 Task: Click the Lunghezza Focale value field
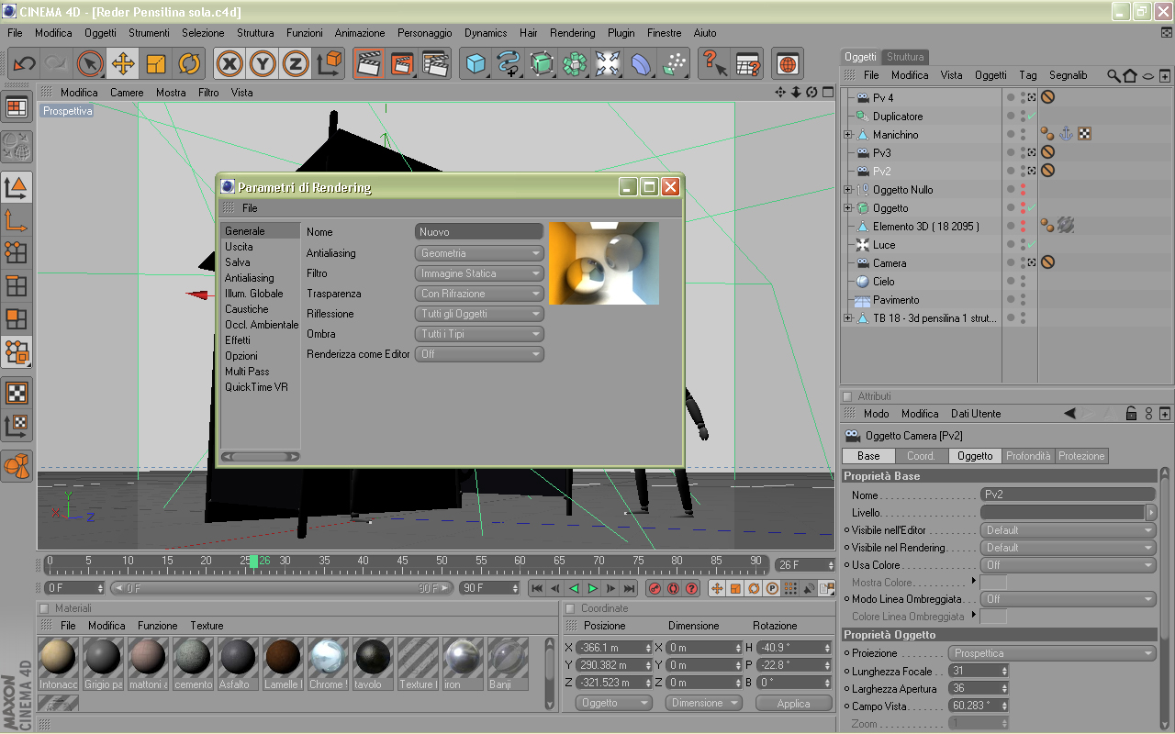(x=979, y=672)
